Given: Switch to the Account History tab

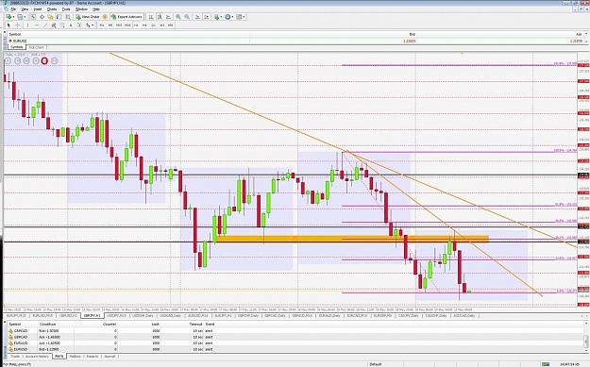Looking at the screenshot, I should tap(37, 356).
